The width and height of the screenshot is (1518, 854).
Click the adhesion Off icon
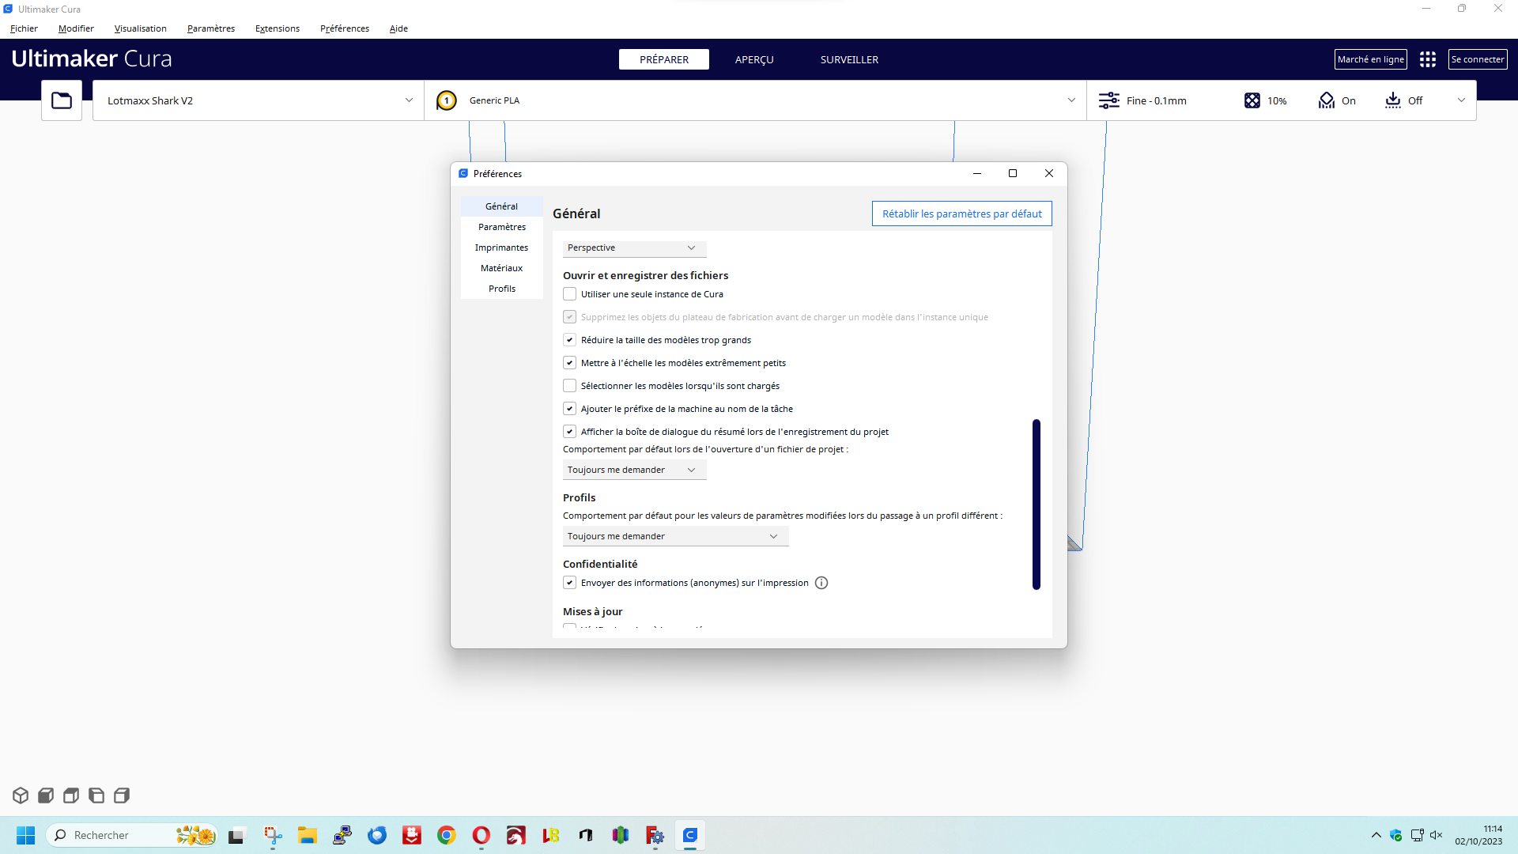pos(1393,100)
